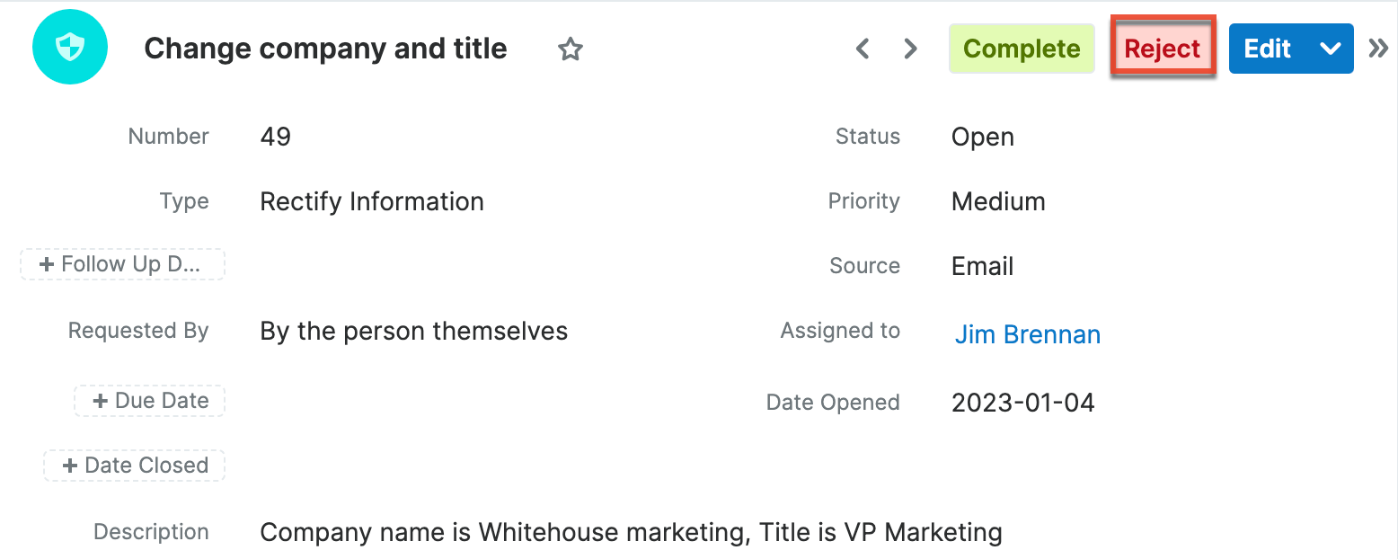Screen dimensions: 1398x559
Task: Mark record as favorite with star
Action: tap(571, 49)
